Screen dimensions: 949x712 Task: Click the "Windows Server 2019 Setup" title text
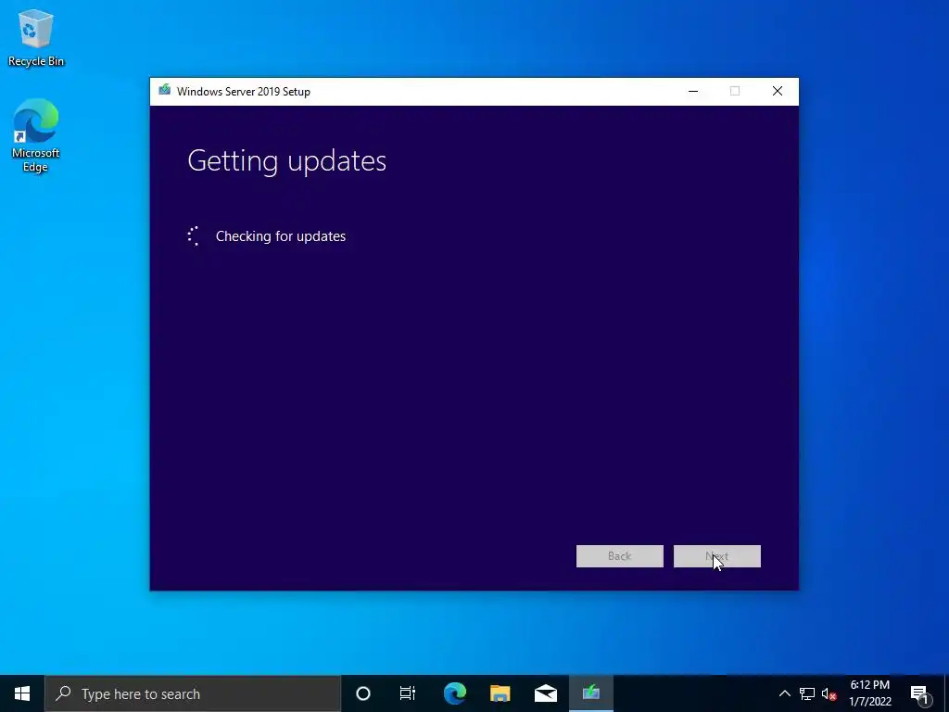244,92
